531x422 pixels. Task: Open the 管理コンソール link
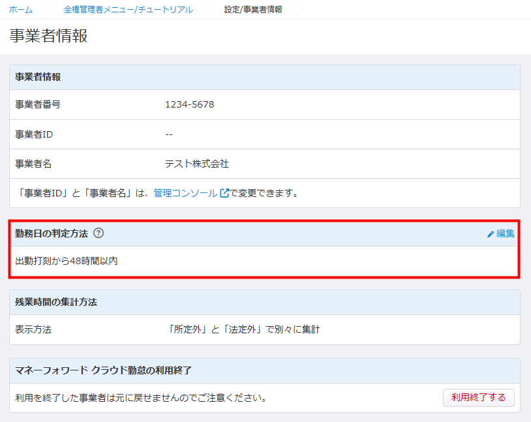[x=185, y=193]
